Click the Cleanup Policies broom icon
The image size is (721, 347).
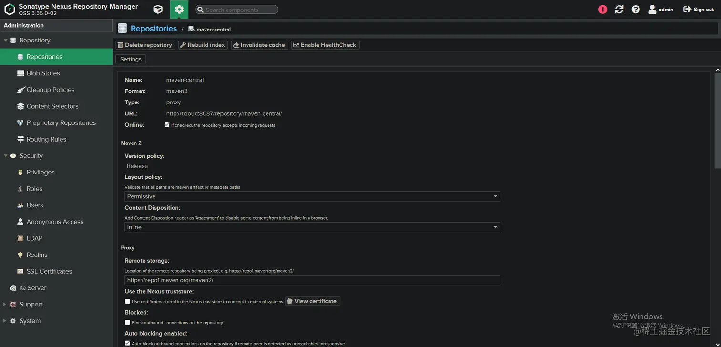coord(20,90)
